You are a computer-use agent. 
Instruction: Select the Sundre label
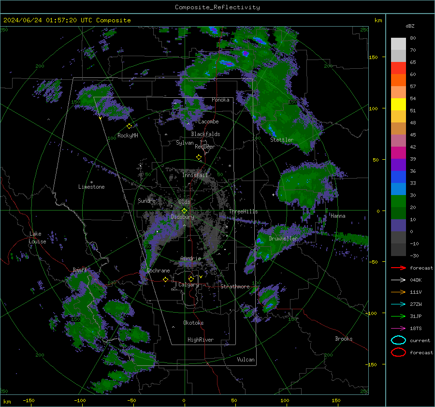click(x=146, y=200)
